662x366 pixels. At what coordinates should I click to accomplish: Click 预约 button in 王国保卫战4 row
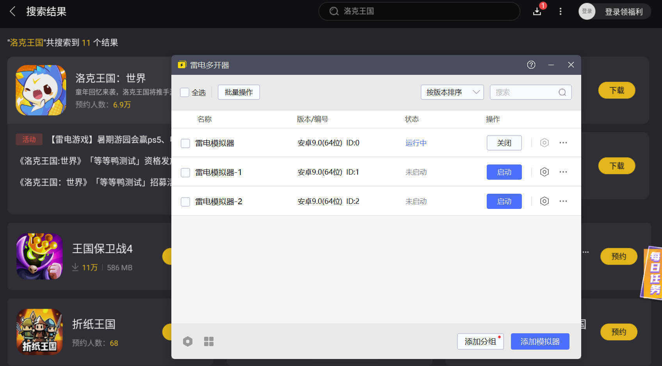[x=619, y=256]
